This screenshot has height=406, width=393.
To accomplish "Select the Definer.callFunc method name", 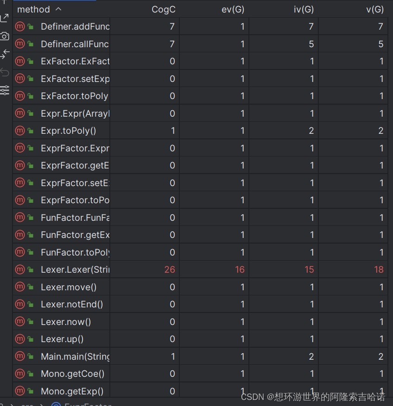I will tap(75, 44).
